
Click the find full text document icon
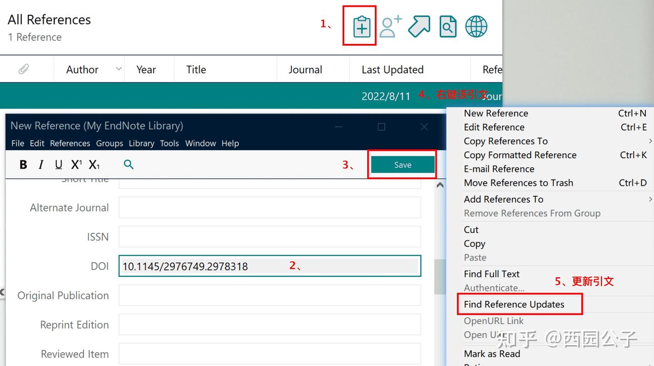pos(448,27)
